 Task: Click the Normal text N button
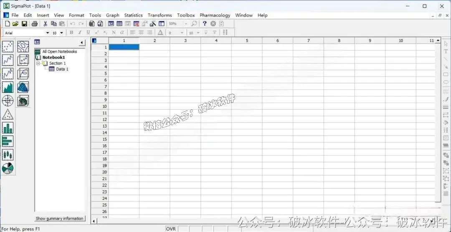(114, 32)
